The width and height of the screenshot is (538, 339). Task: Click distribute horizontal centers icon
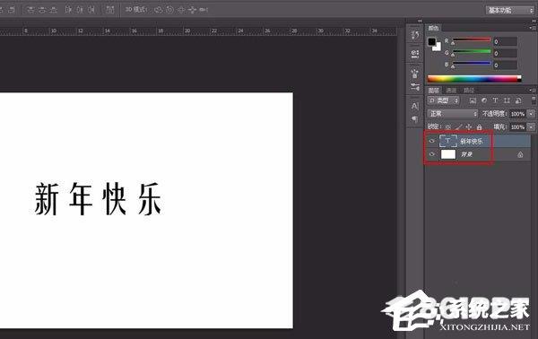click(80, 10)
